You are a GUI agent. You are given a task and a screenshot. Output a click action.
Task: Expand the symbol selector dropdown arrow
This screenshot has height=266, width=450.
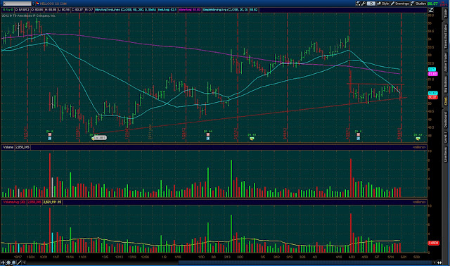pos(33,4)
